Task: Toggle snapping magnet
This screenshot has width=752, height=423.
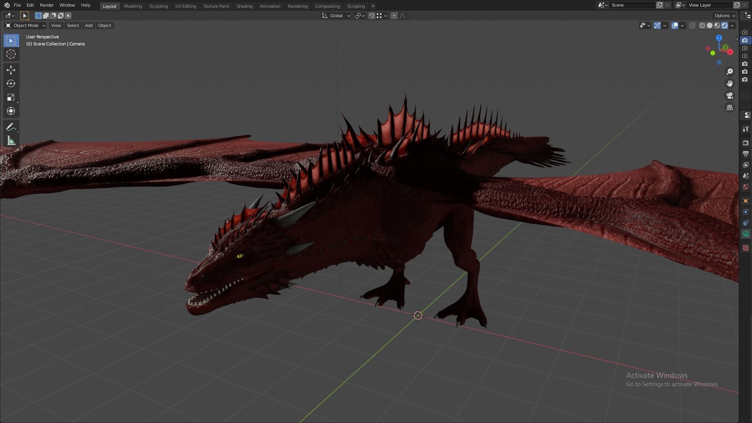Action: (x=372, y=16)
